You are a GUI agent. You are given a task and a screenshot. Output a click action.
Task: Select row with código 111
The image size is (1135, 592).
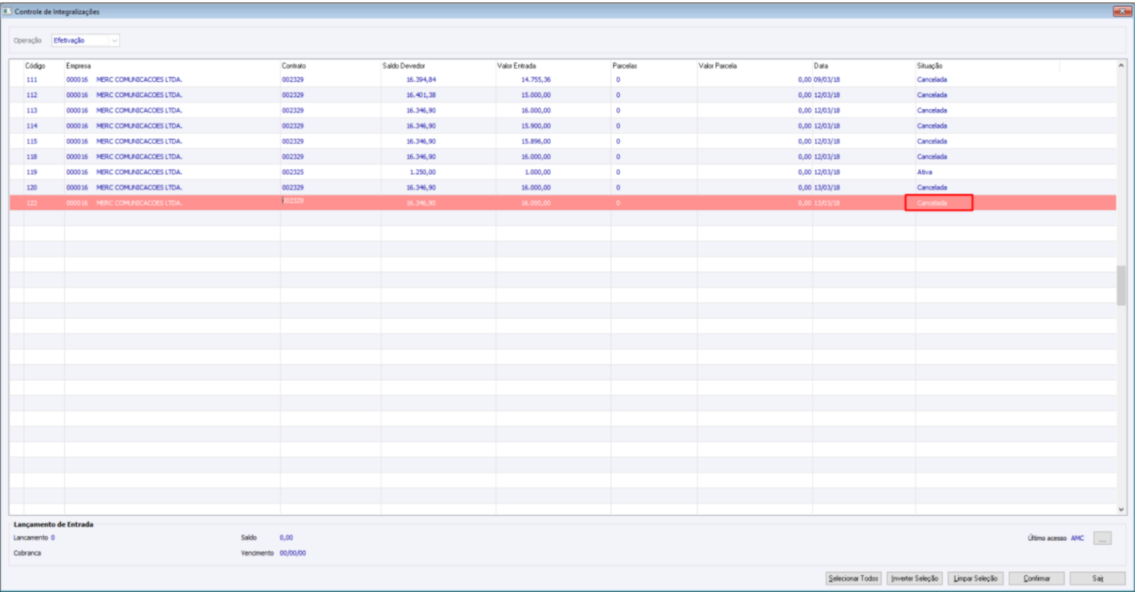tap(562, 79)
